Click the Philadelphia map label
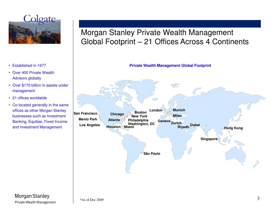 [x=138, y=120]
